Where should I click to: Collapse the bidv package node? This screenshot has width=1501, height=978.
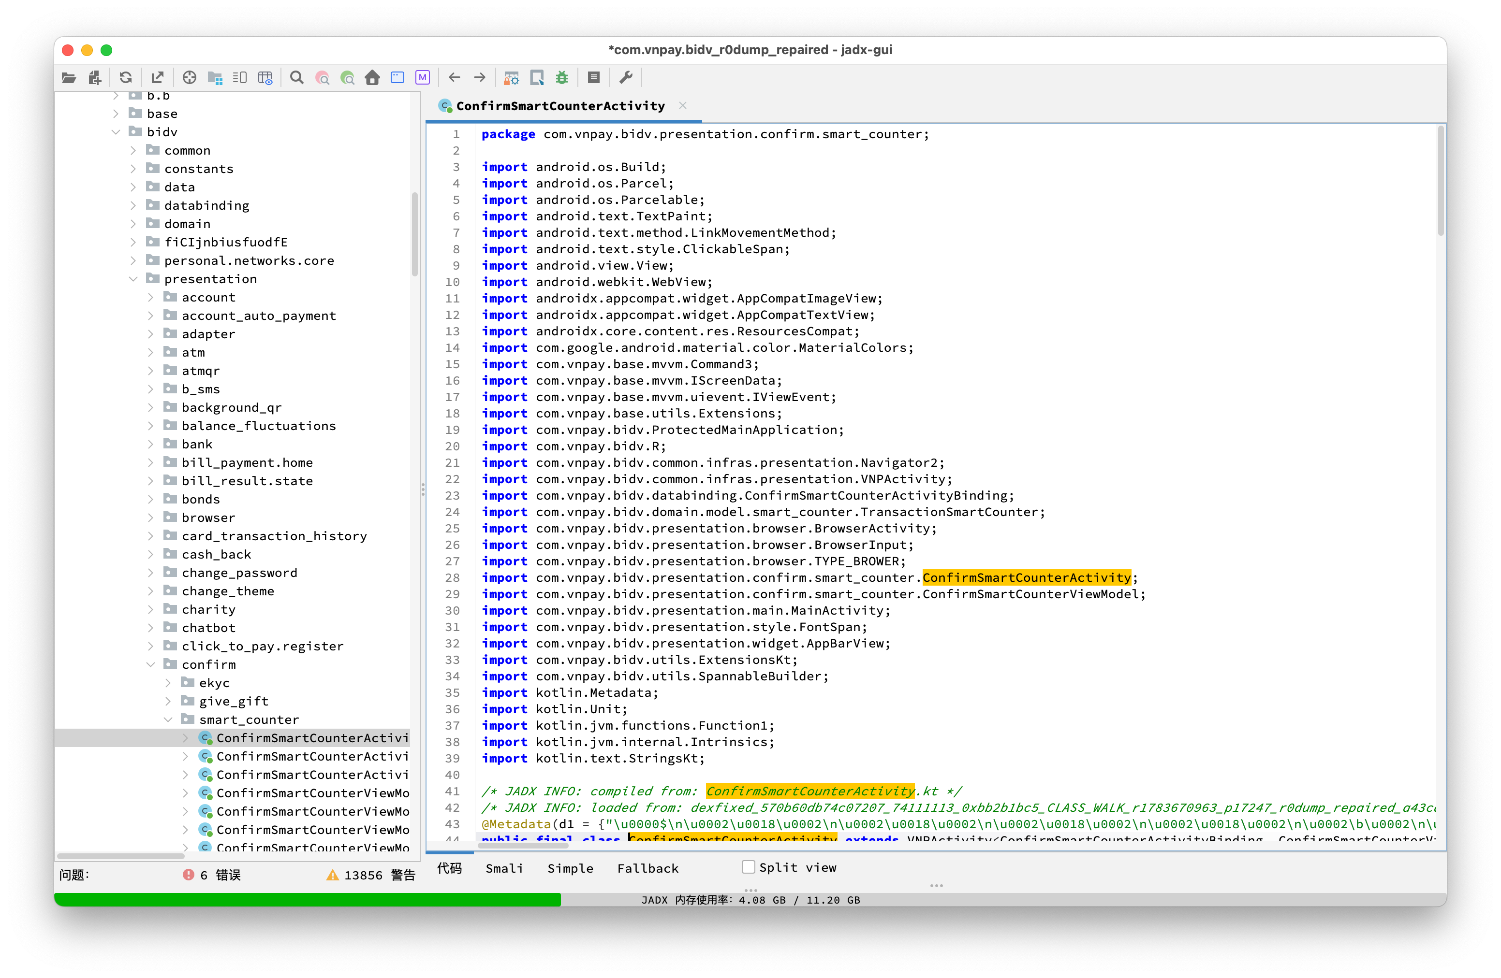pyautogui.click(x=116, y=132)
